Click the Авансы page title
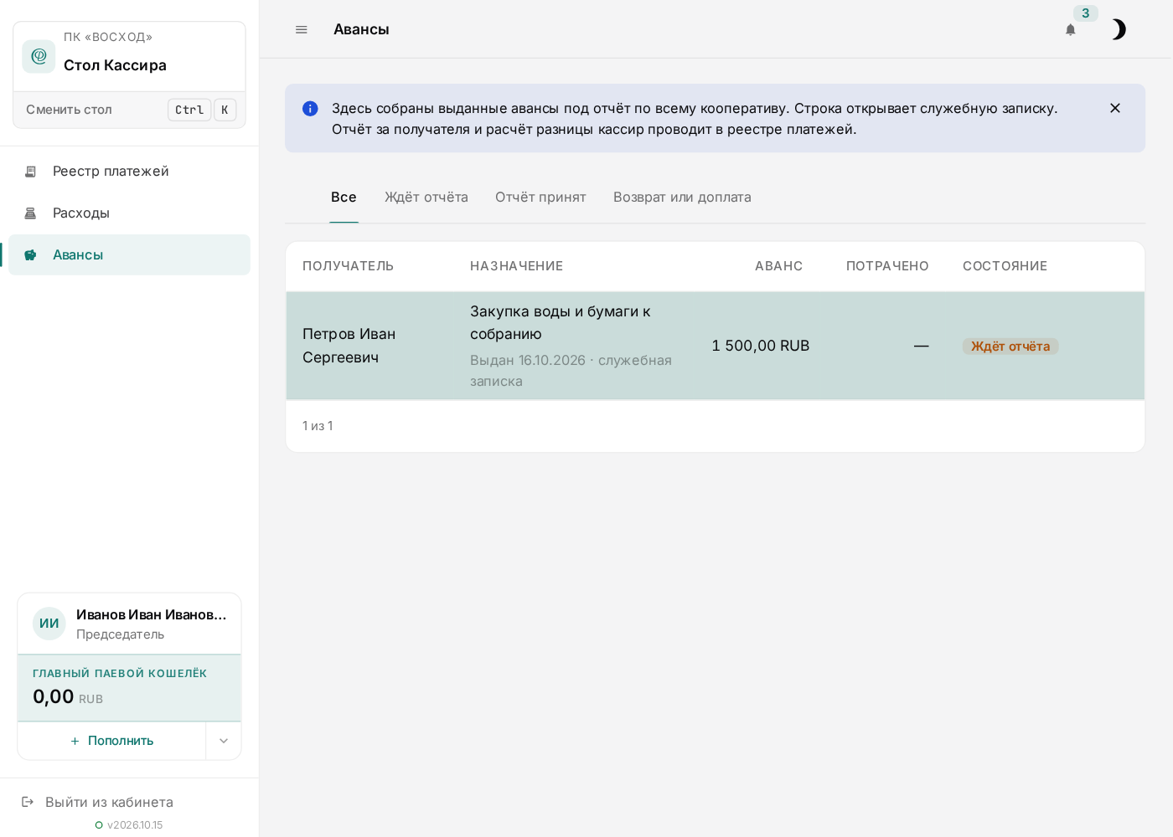 361,29
